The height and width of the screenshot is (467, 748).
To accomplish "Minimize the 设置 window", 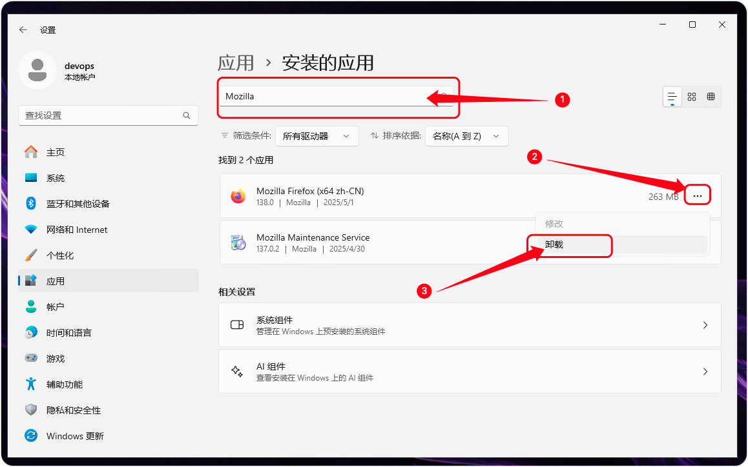I will (663, 25).
